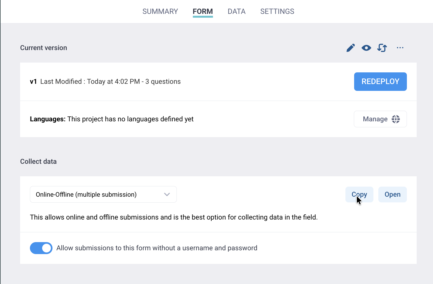Screen dimensions: 433x284
Task: Click the 'Current version' heading
Action: coord(44,48)
